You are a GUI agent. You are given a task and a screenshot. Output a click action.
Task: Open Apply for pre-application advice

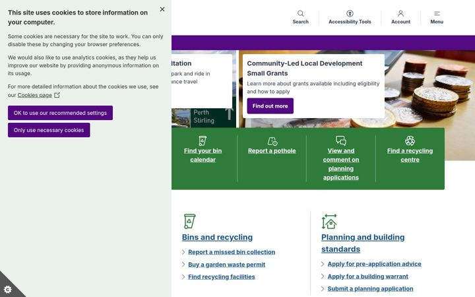(x=375, y=264)
